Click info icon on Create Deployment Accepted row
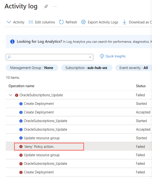Viewport: 152px width, 179px height. click(21, 112)
